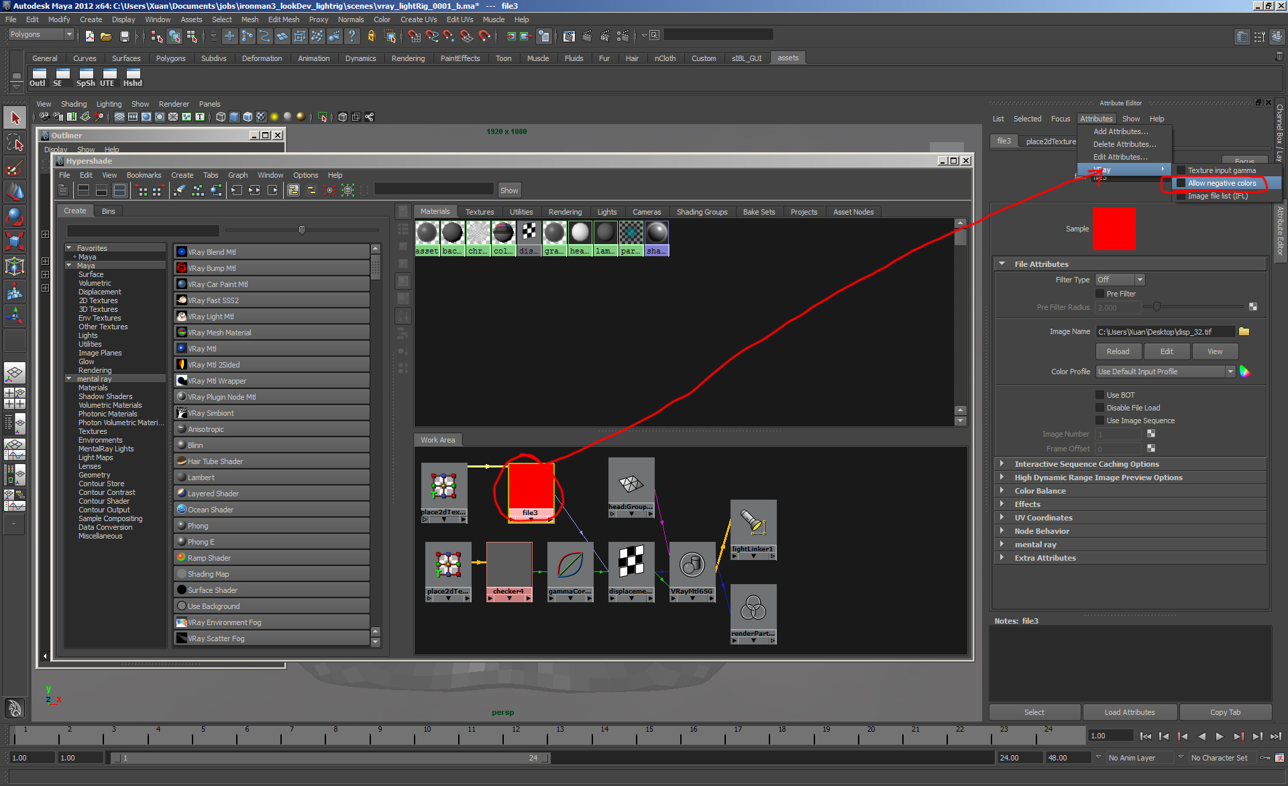Click the View image button

(x=1215, y=351)
